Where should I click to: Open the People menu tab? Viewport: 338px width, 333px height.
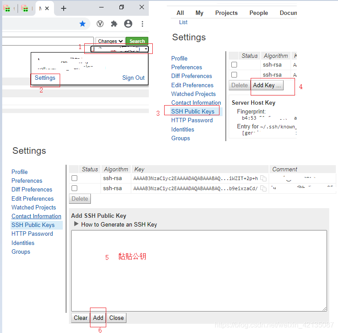pyautogui.click(x=259, y=13)
